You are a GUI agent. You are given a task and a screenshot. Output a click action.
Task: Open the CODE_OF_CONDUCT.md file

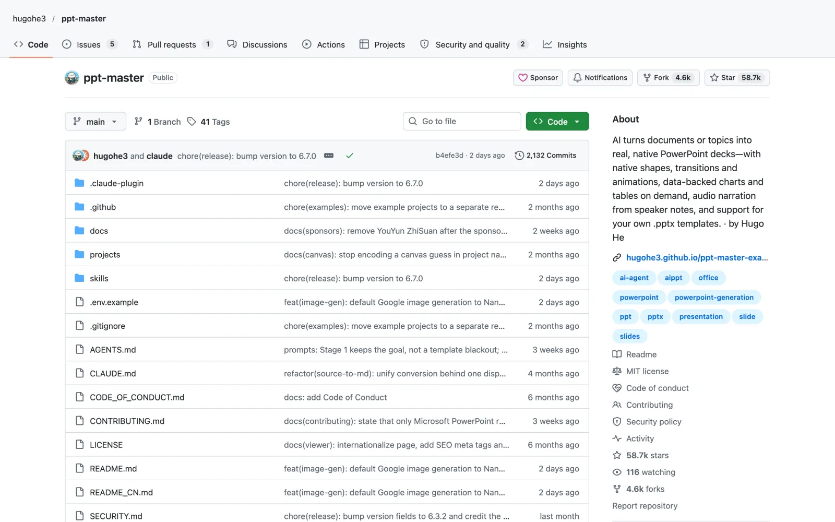(137, 397)
